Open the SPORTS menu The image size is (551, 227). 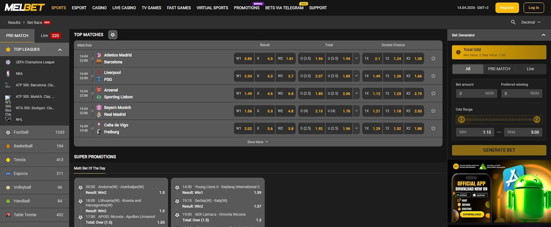click(x=58, y=8)
